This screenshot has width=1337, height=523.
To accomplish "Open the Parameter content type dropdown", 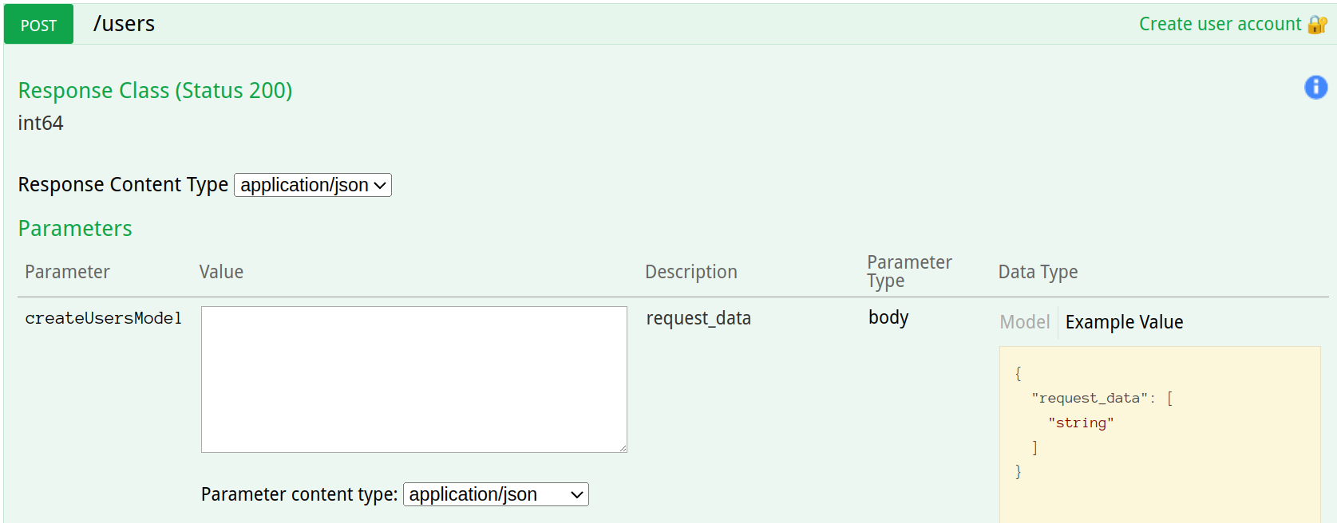I will click(496, 494).
